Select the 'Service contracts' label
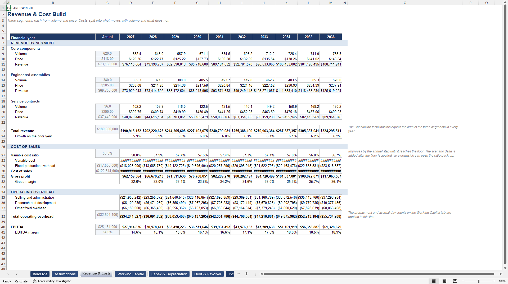Image resolution: width=508 pixels, height=284 pixels. [25, 101]
